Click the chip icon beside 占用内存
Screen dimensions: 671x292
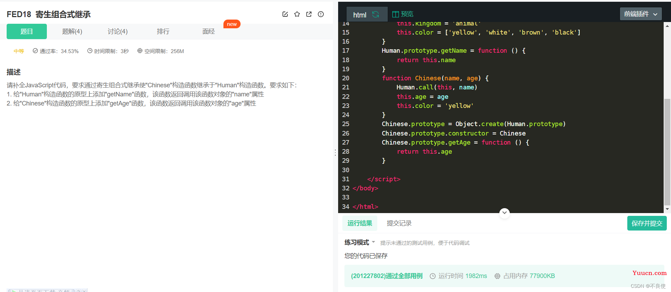tap(497, 276)
